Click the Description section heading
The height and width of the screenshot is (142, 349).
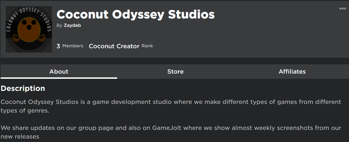coord(23,88)
